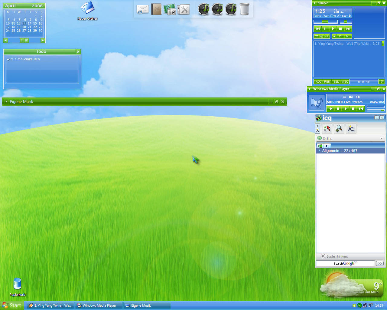Click the Google search go arrows in ICQ
The height and width of the screenshot is (310, 387).
(380, 263)
